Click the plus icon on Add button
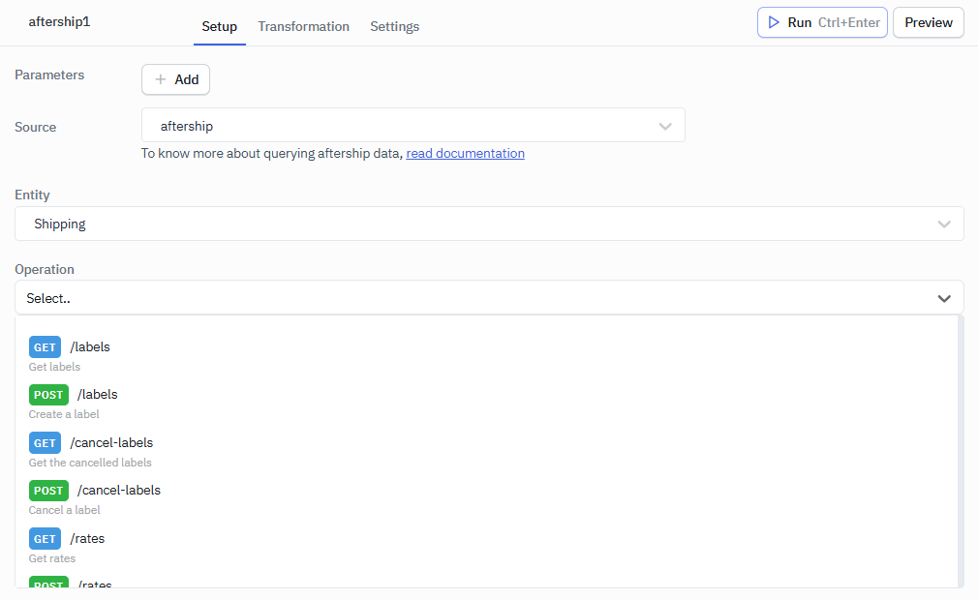Viewport: 978px width, 600px height. pyautogui.click(x=161, y=79)
